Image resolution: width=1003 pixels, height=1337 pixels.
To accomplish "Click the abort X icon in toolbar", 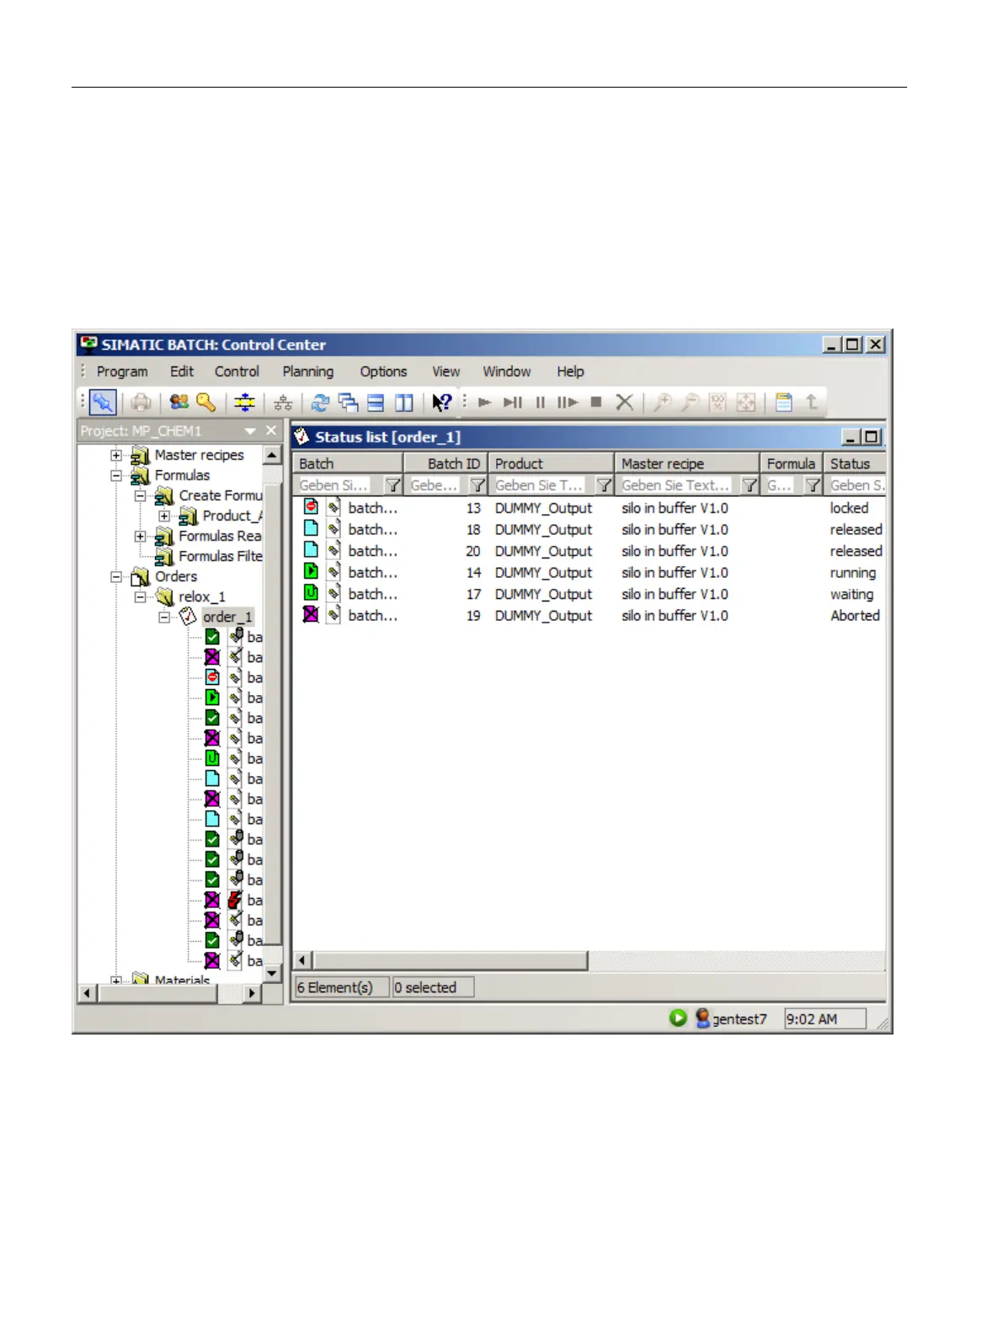I will coord(624,403).
